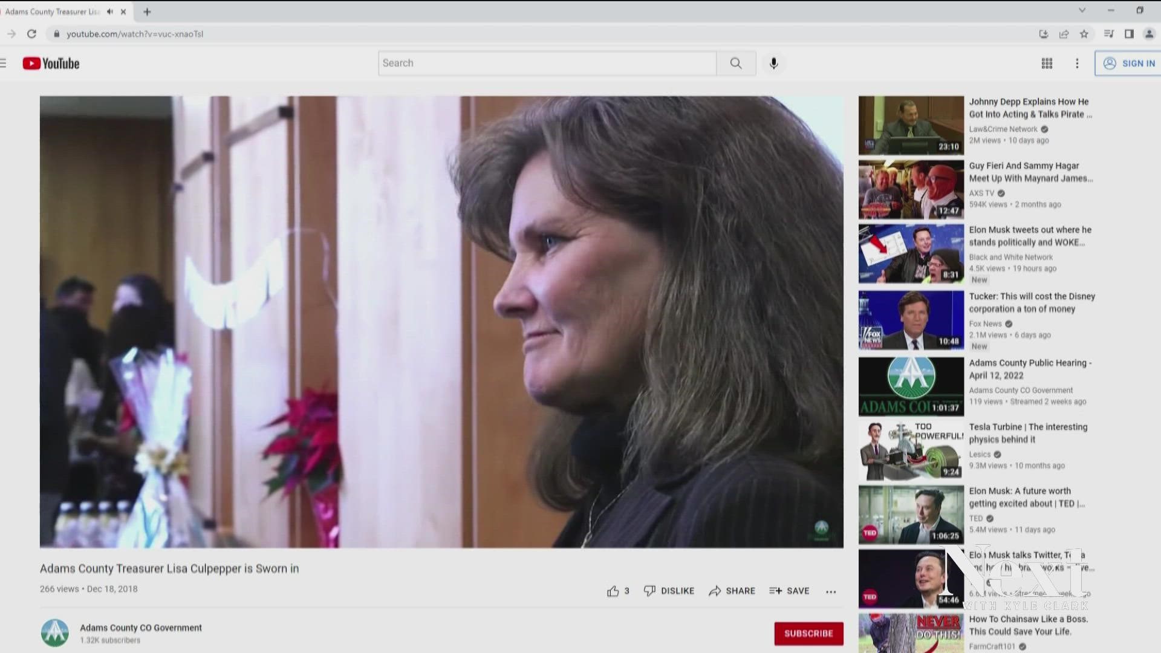Viewport: 1161px width, 653px height.
Task: Bookmark page with star icon
Action: coord(1084,34)
